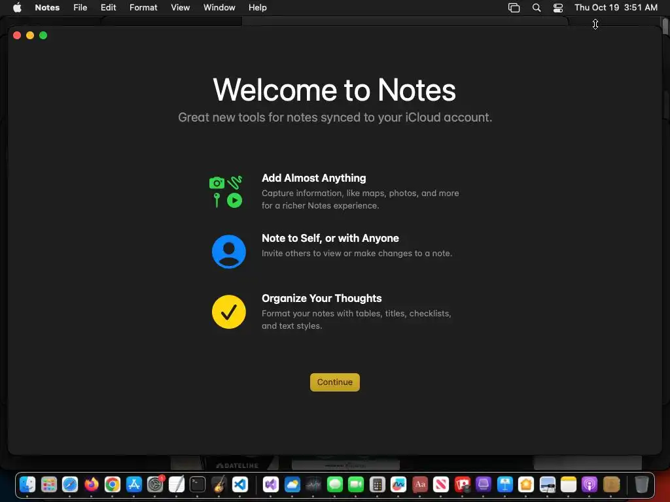
Task: Open Stocks app in the Dock
Action: (x=313, y=484)
